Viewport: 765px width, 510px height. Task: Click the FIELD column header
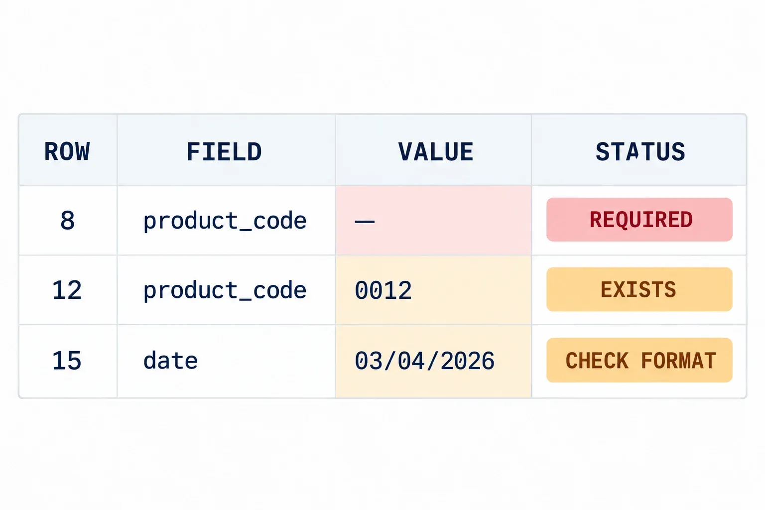pos(226,151)
